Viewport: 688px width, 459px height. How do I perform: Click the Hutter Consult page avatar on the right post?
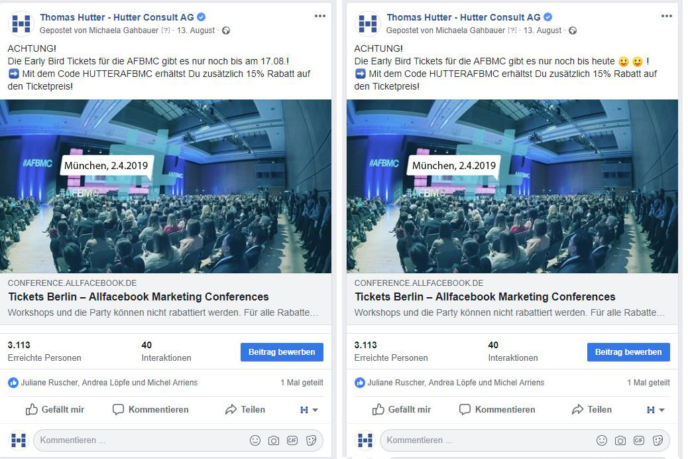[368, 23]
